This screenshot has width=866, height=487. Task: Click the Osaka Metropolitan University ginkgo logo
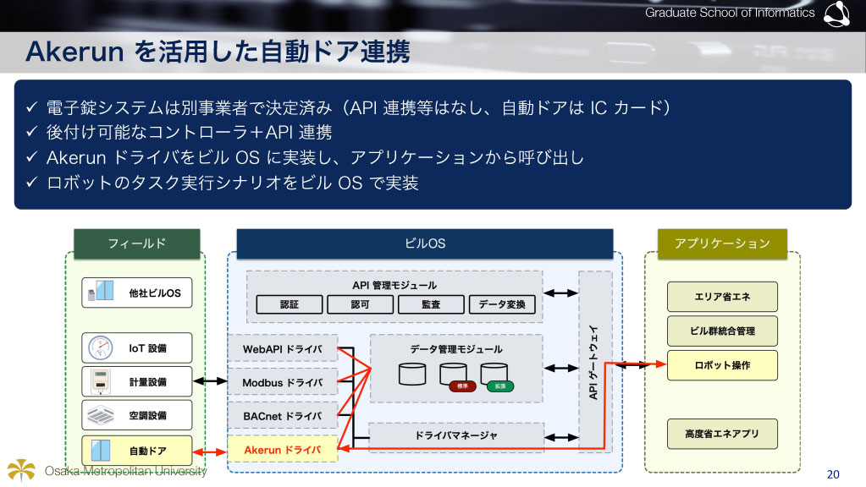(x=21, y=470)
